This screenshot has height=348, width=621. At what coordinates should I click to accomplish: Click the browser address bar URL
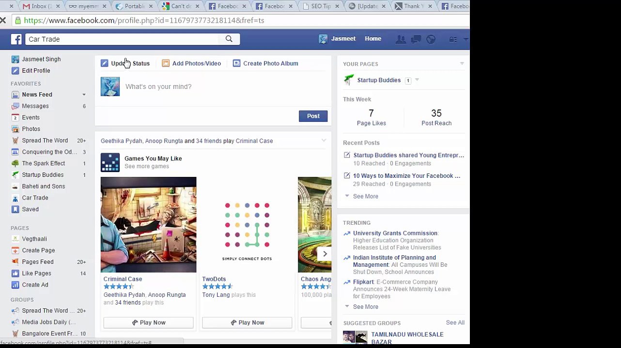(x=144, y=20)
